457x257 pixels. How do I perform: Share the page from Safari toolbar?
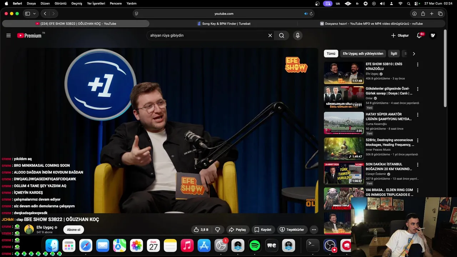tap(423, 14)
